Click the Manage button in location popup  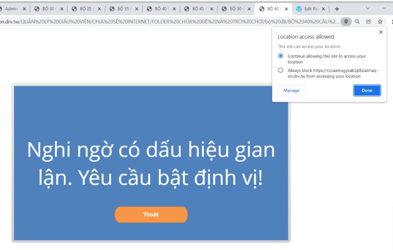[291, 90]
